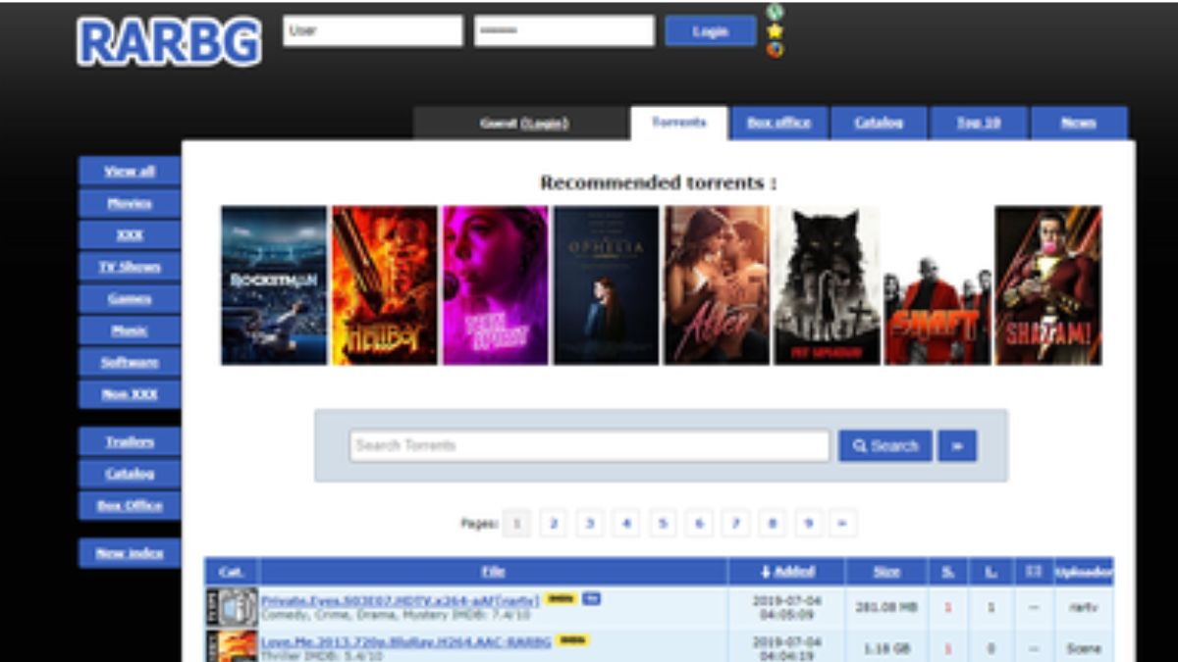
Task: Switch to the Box office tab
Action: pyautogui.click(x=779, y=124)
